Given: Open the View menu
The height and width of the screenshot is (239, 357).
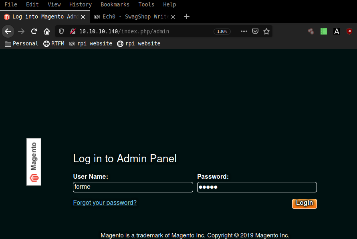Looking at the screenshot, I should [54, 4].
